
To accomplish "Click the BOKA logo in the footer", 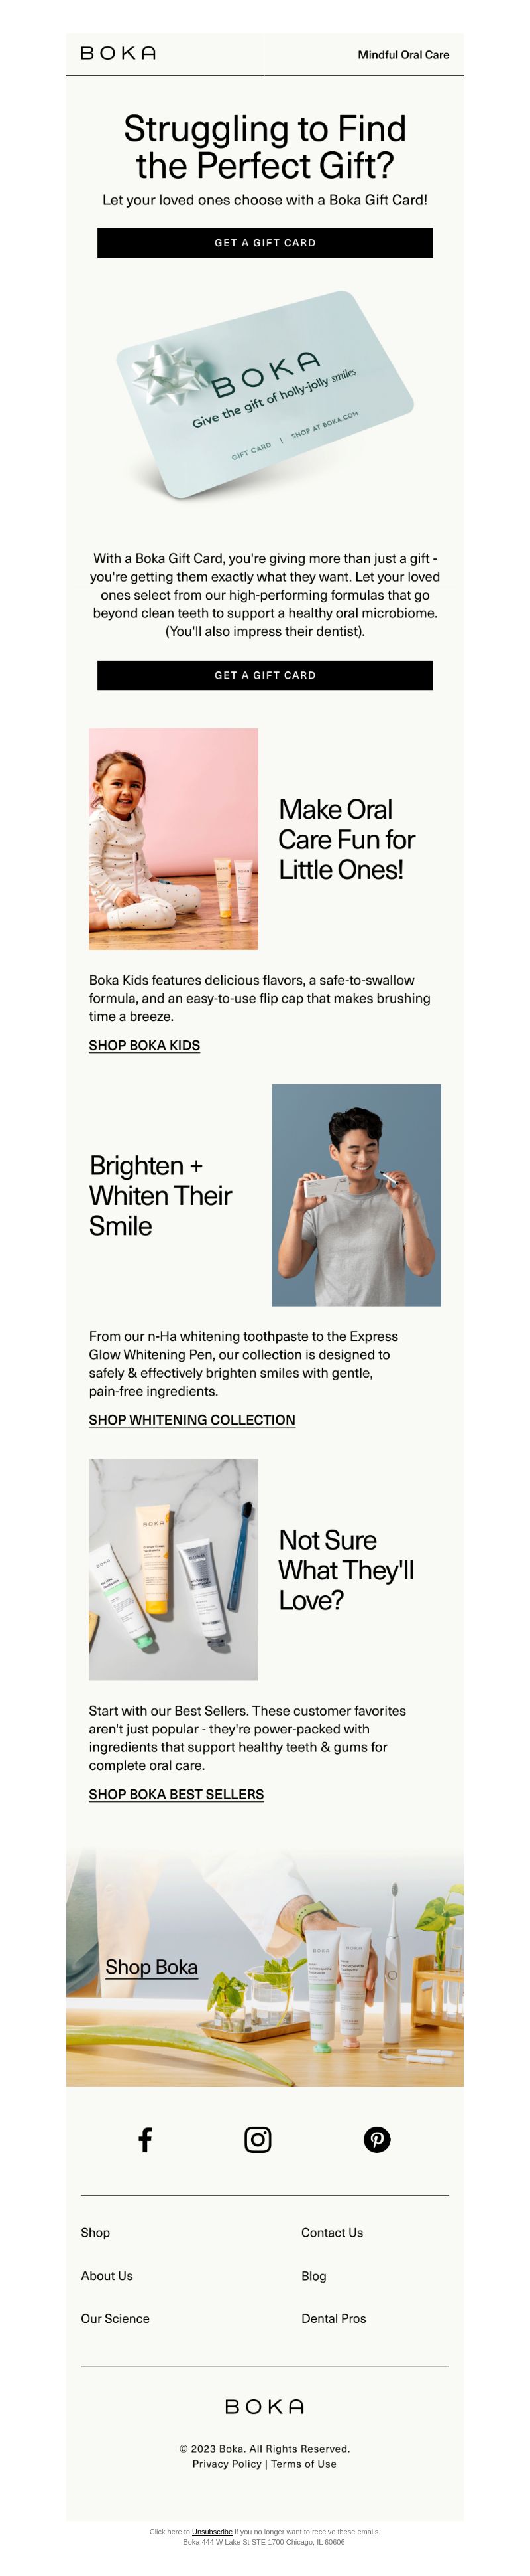I will 264,2406.
